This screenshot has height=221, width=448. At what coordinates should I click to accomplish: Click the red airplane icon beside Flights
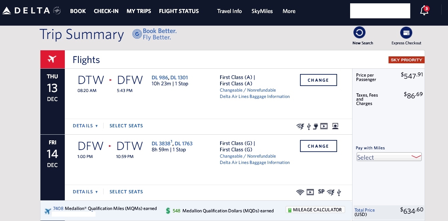point(52,59)
